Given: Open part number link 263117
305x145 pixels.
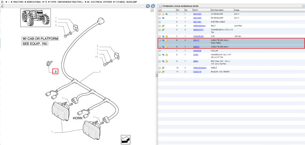Looking at the screenshot, I should pyautogui.click(x=196, y=40).
